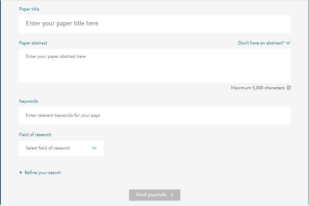Click the Paper title label
This screenshot has height=206, width=309.
(29, 9)
